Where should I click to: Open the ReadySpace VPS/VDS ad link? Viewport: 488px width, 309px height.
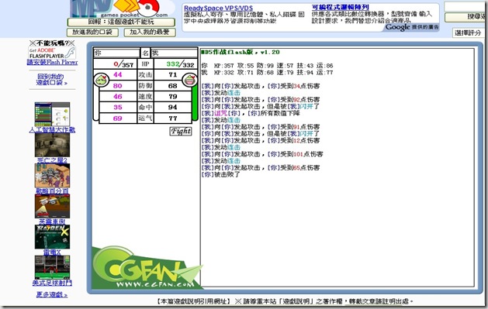[218, 9]
